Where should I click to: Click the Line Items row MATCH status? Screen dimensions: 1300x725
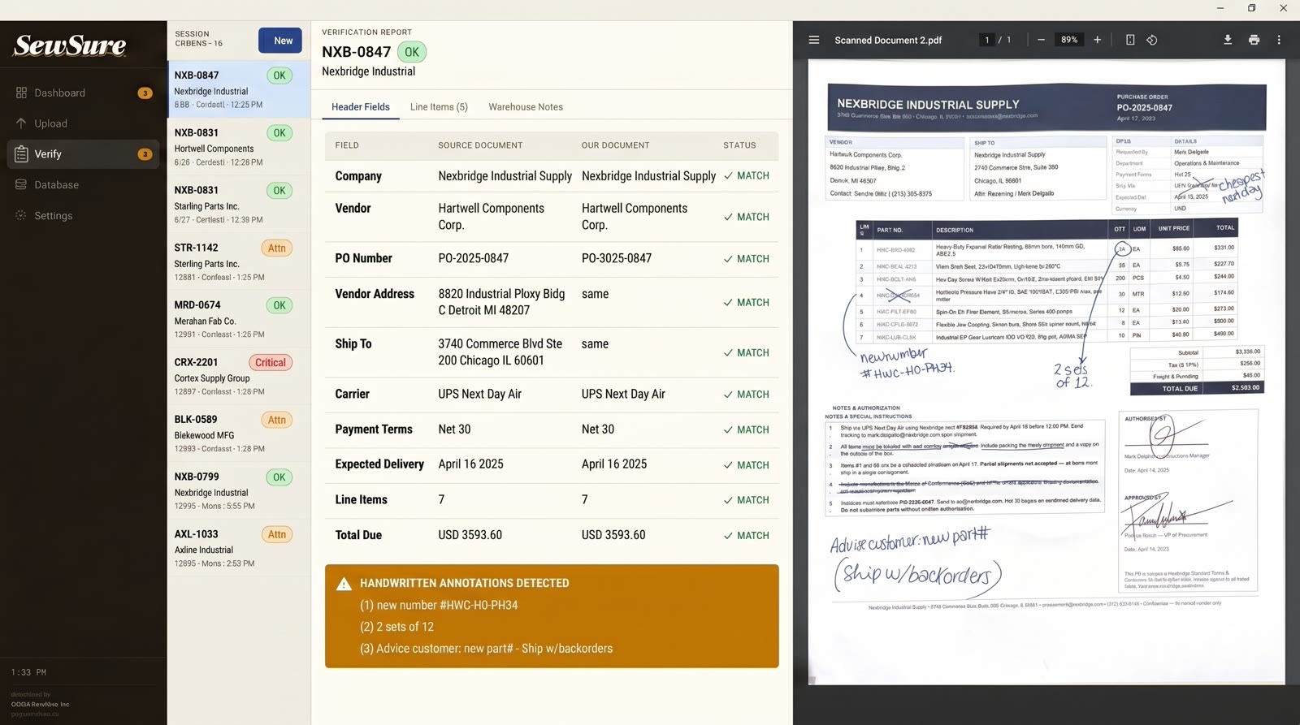747,500
